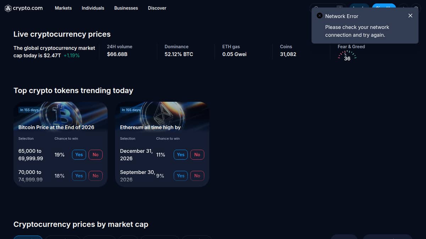Click the Fear & Greed gauge

coord(347,56)
